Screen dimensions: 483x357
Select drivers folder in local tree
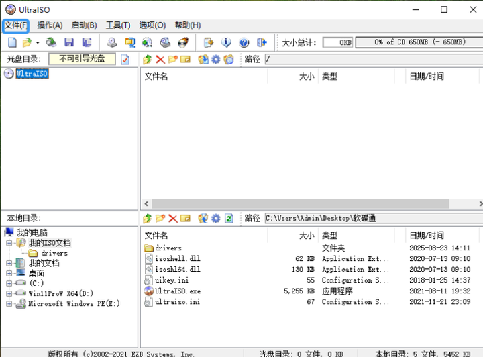click(x=54, y=253)
